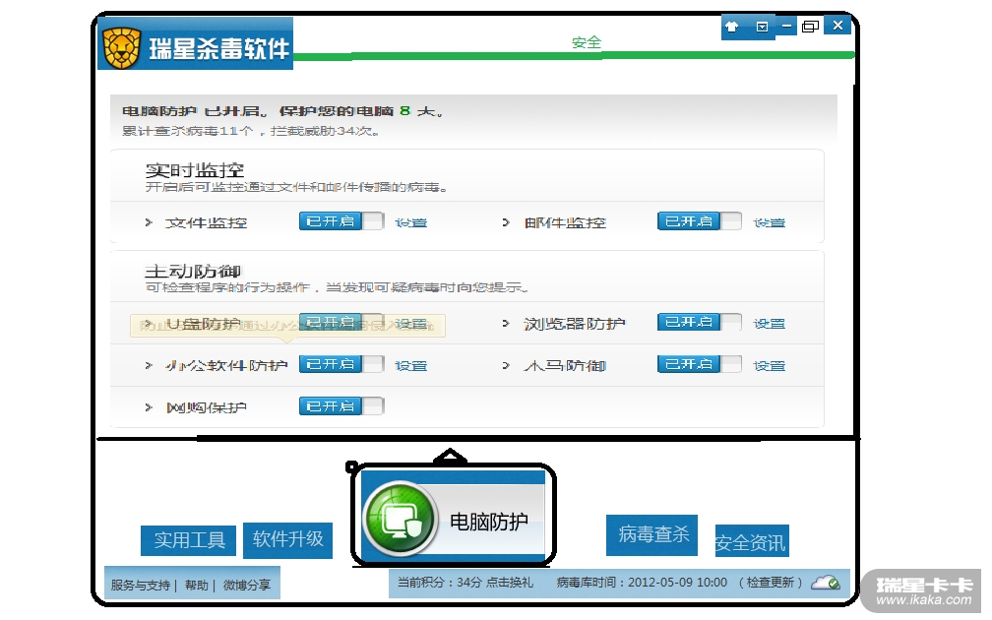Image resolution: width=992 pixels, height=620 pixels.
Task: Click 检查更新 to check updates
Action: click(771, 582)
